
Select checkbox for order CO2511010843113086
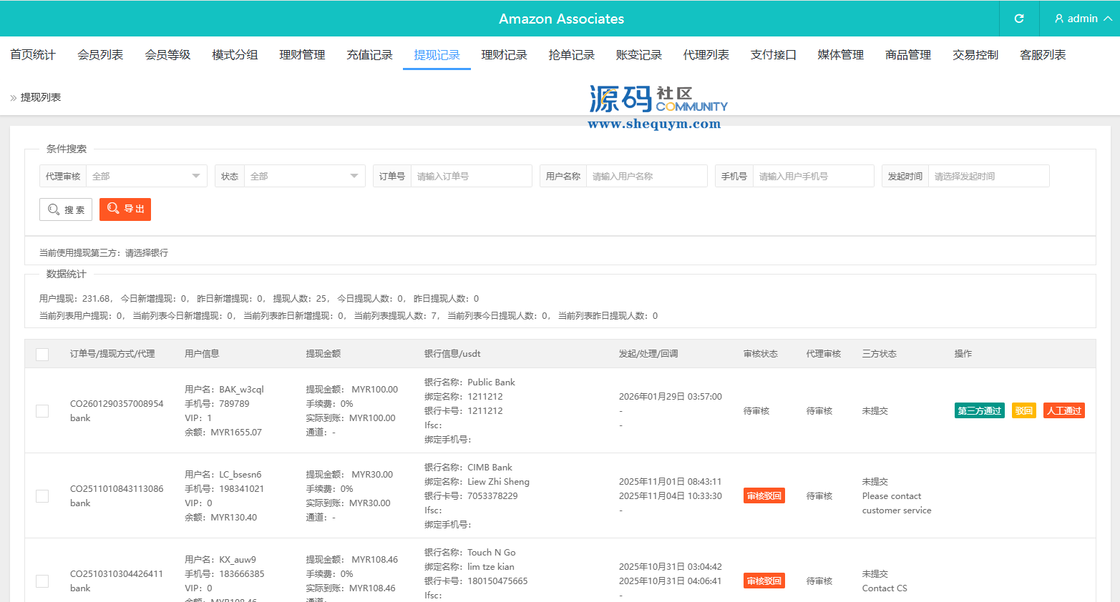pos(42,496)
